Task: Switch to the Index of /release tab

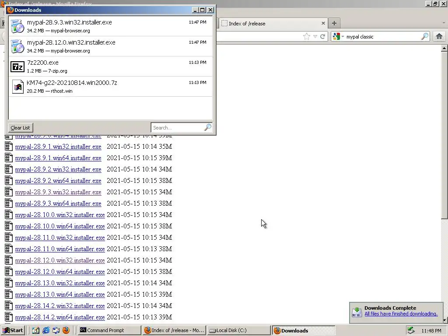Action: pos(273,24)
